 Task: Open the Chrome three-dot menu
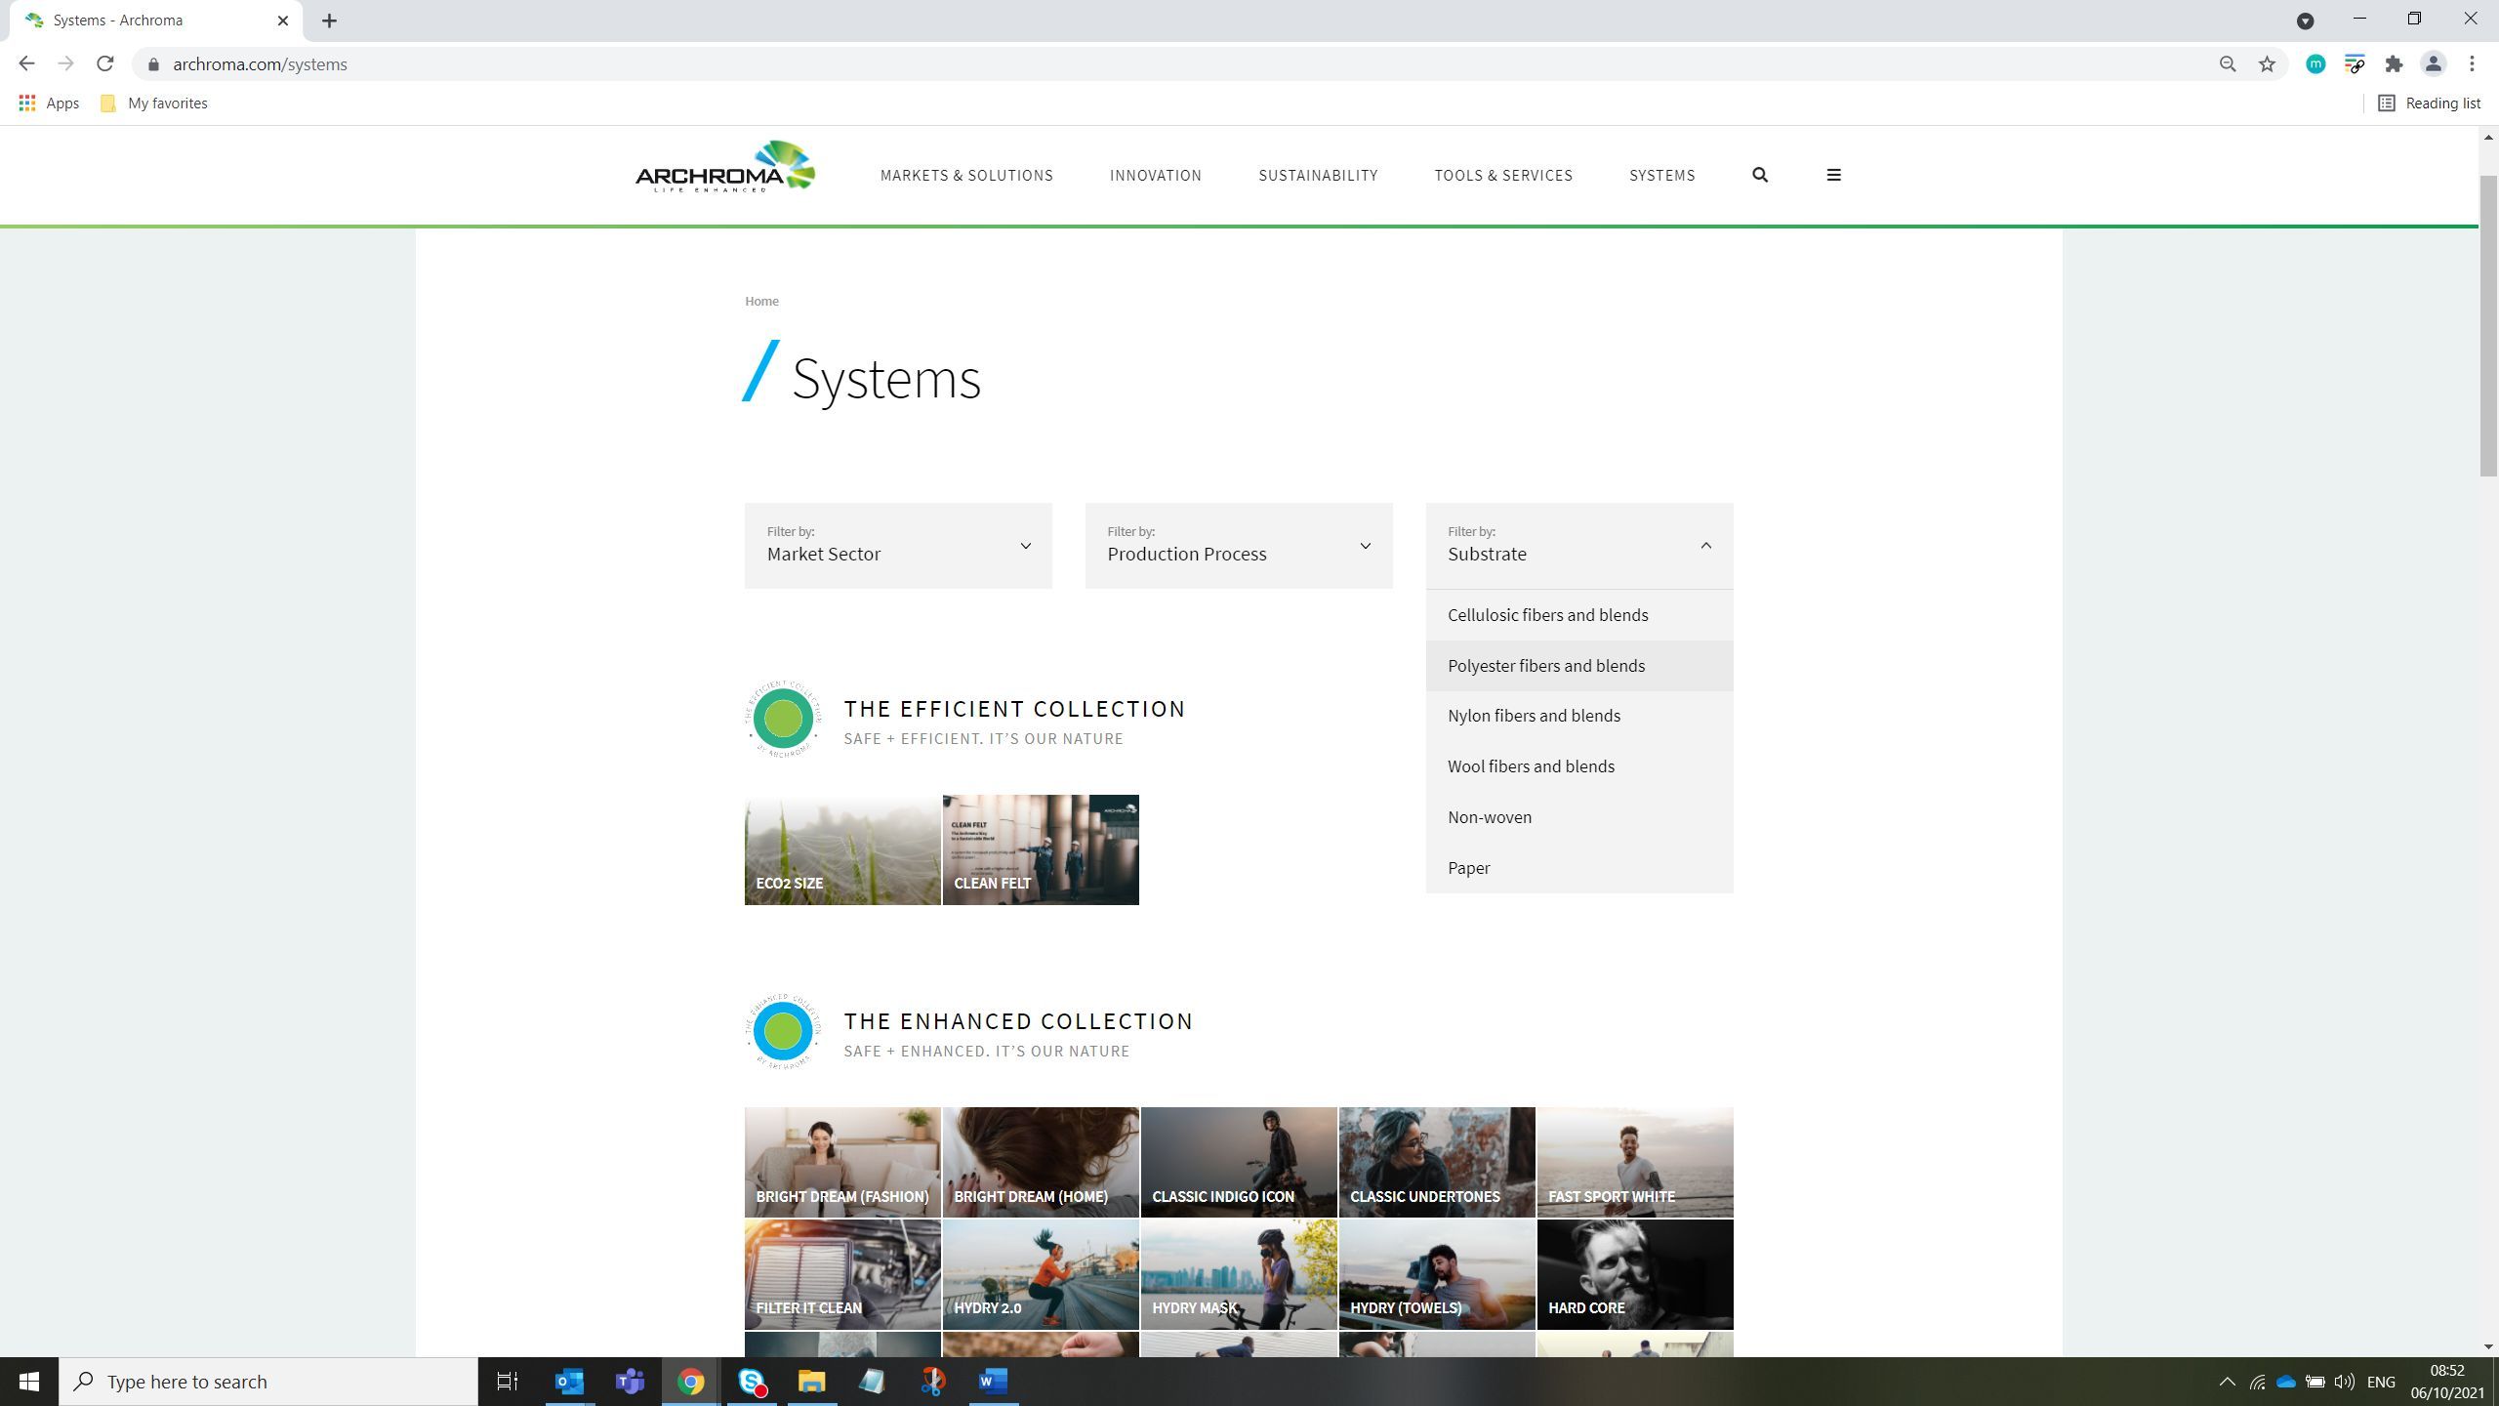point(2472,64)
